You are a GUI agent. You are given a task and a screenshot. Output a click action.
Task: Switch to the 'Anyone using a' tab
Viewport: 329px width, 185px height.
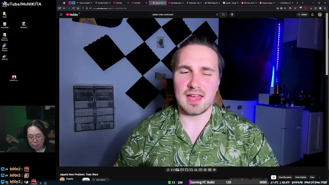pos(267,3)
